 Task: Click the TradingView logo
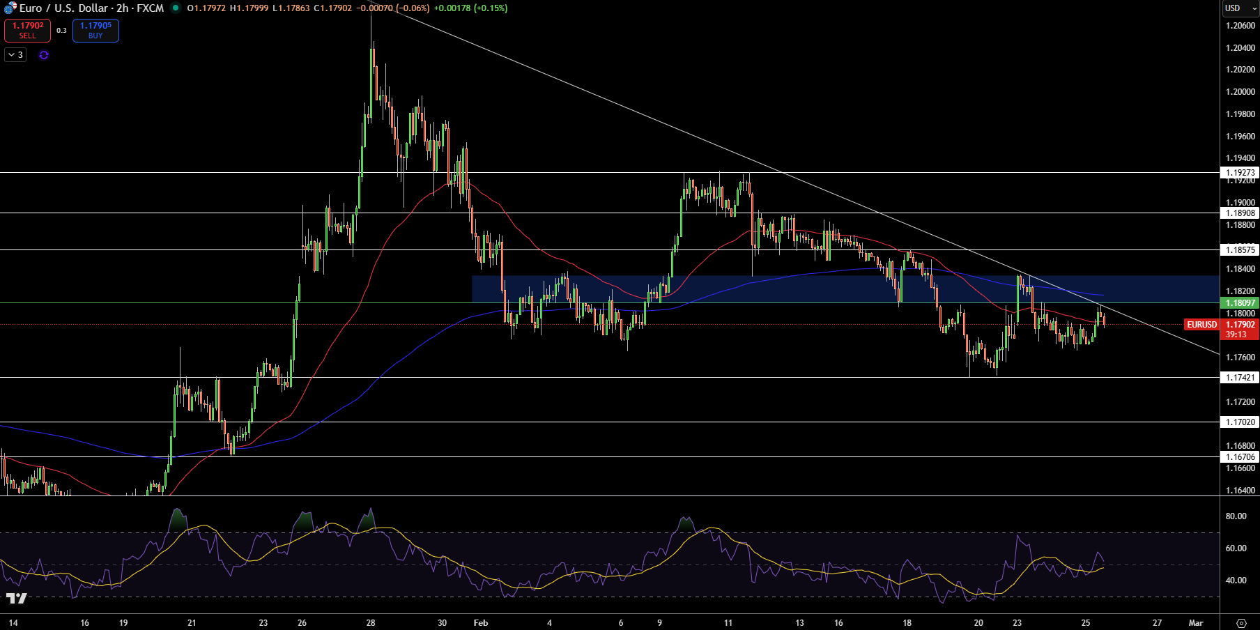[17, 598]
